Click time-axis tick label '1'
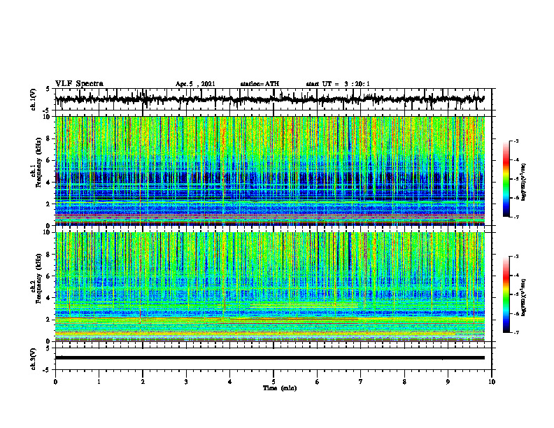Screen dimensions: 554x428 pos(99,382)
